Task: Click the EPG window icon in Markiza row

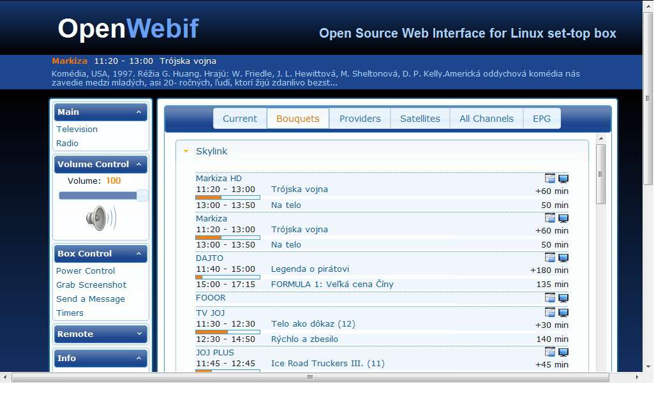Action: click(549, 218)
